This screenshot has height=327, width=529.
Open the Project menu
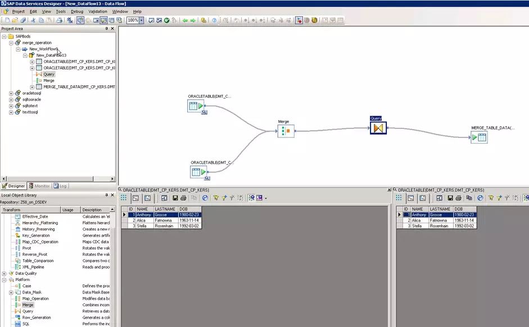[18, 11]
